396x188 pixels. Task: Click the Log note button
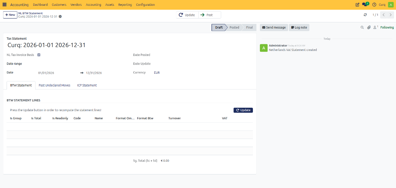[299, 27]
